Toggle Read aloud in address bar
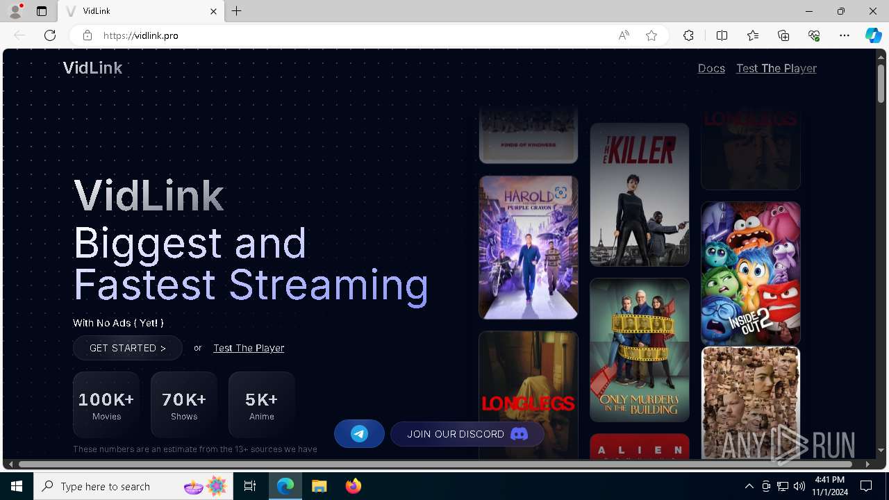889x500 pixels. [x=624, y=35]
